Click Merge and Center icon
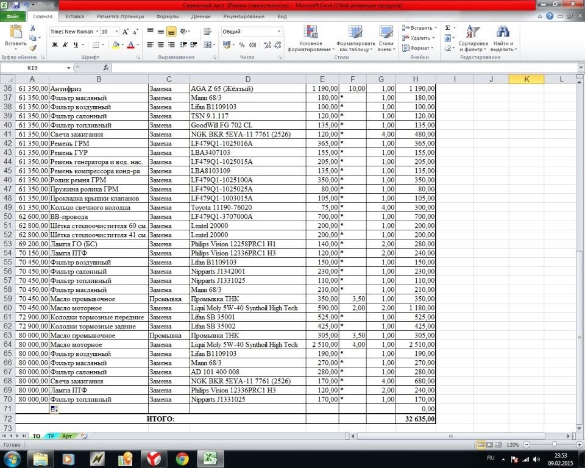The height and width of the screenshot is (468, 585). coord(207,44)
